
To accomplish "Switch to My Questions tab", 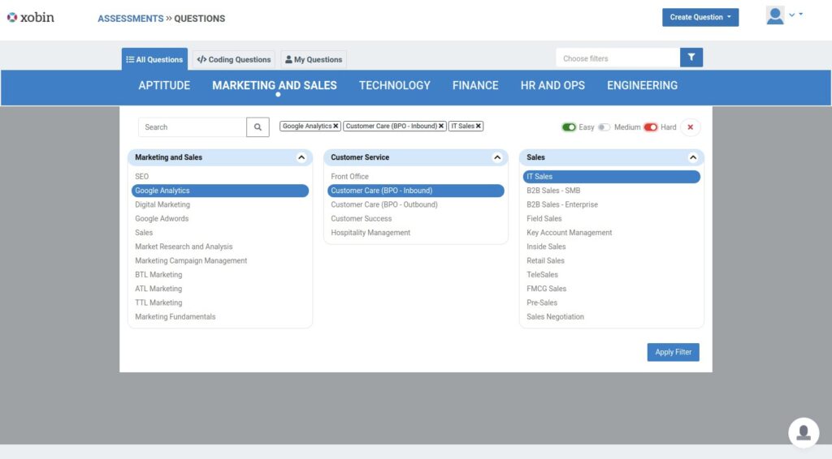I will [314, 60].
